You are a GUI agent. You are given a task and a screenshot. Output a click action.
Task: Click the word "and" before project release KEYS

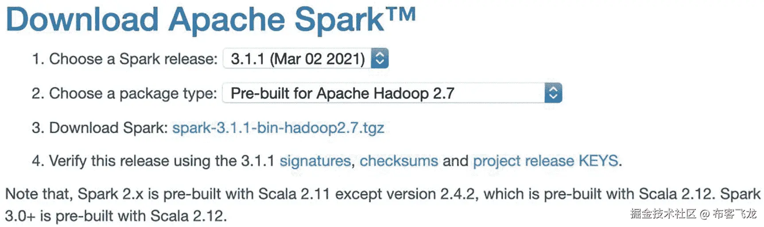tap(455, 161)
